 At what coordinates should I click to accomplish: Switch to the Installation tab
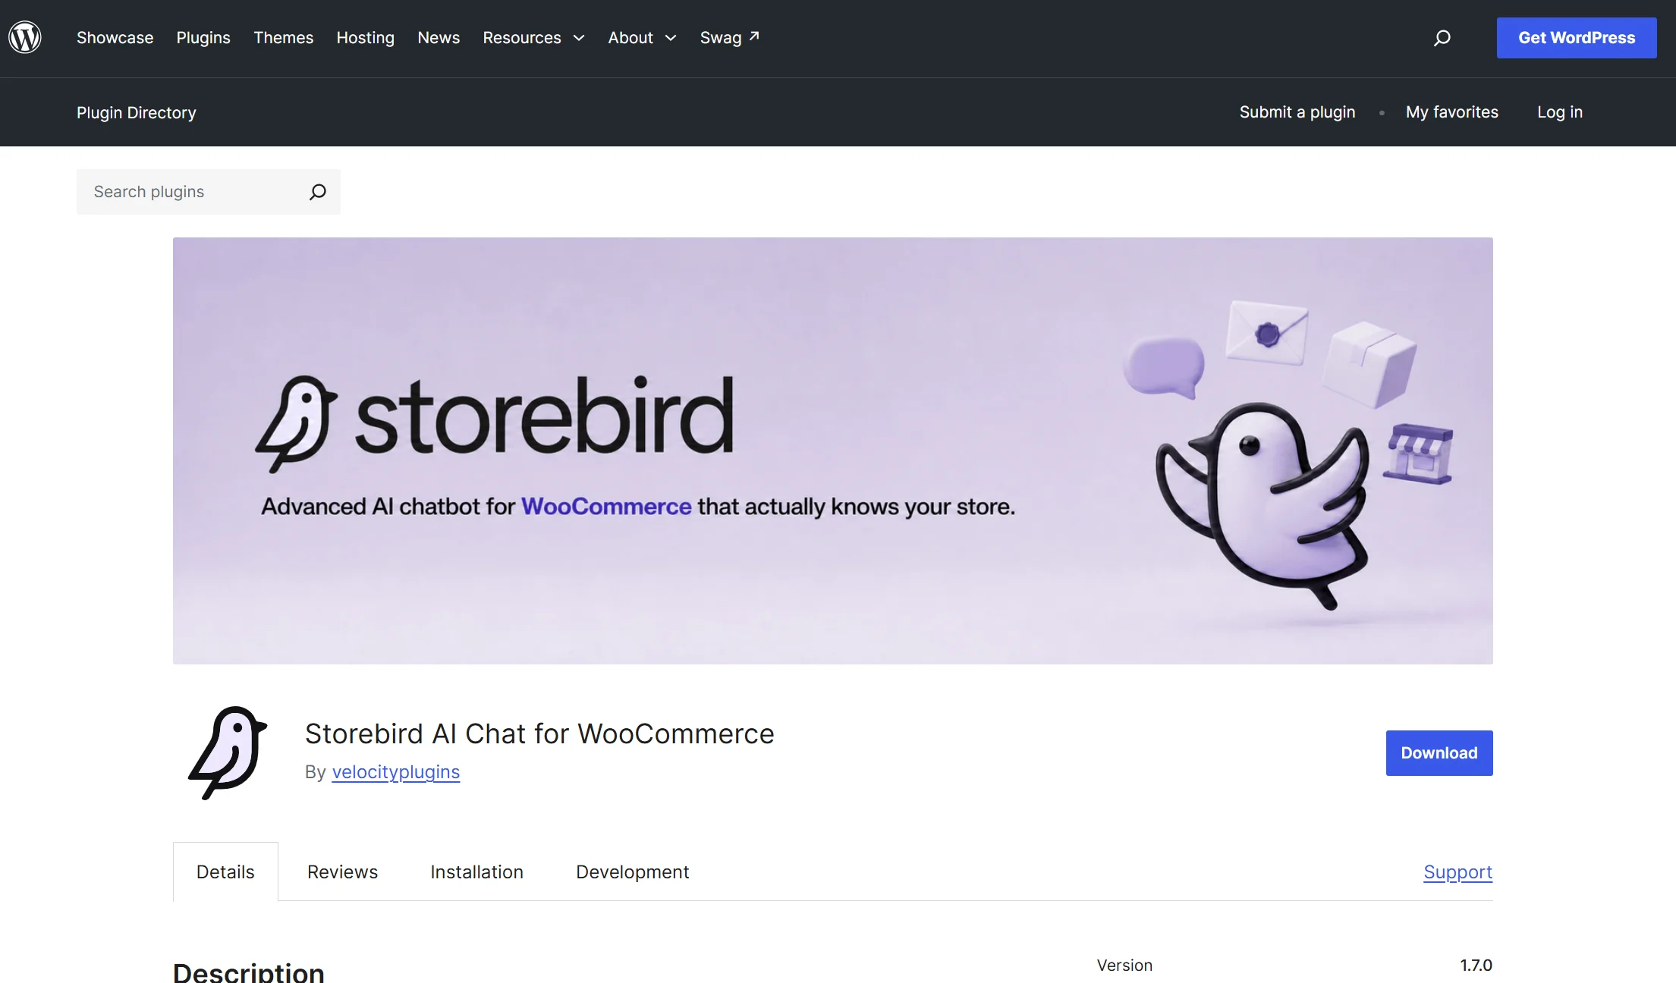click(x=476, y=872)
